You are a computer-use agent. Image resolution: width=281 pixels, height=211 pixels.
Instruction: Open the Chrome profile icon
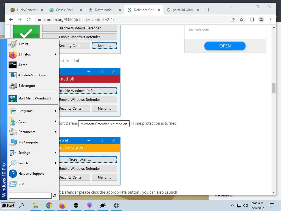261,20
